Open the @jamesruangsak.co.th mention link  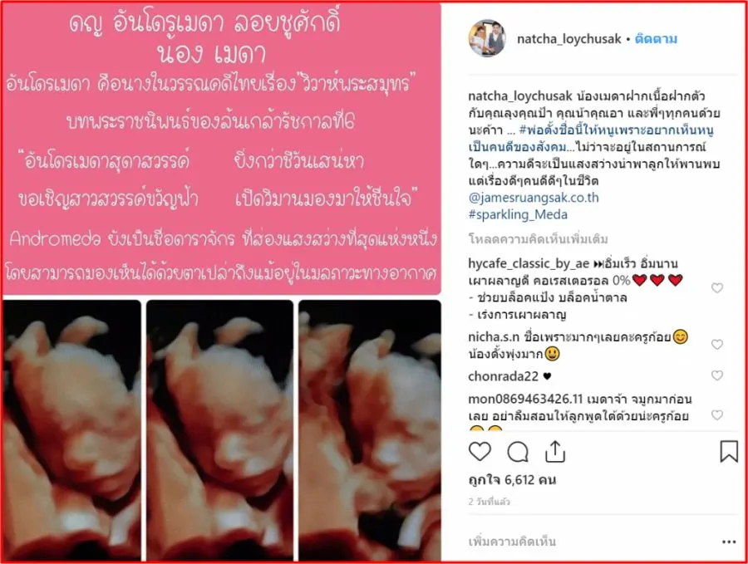534,198
